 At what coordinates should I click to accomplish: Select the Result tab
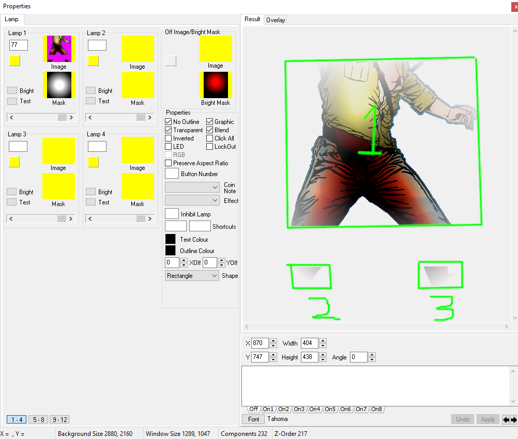click(252, 19)
